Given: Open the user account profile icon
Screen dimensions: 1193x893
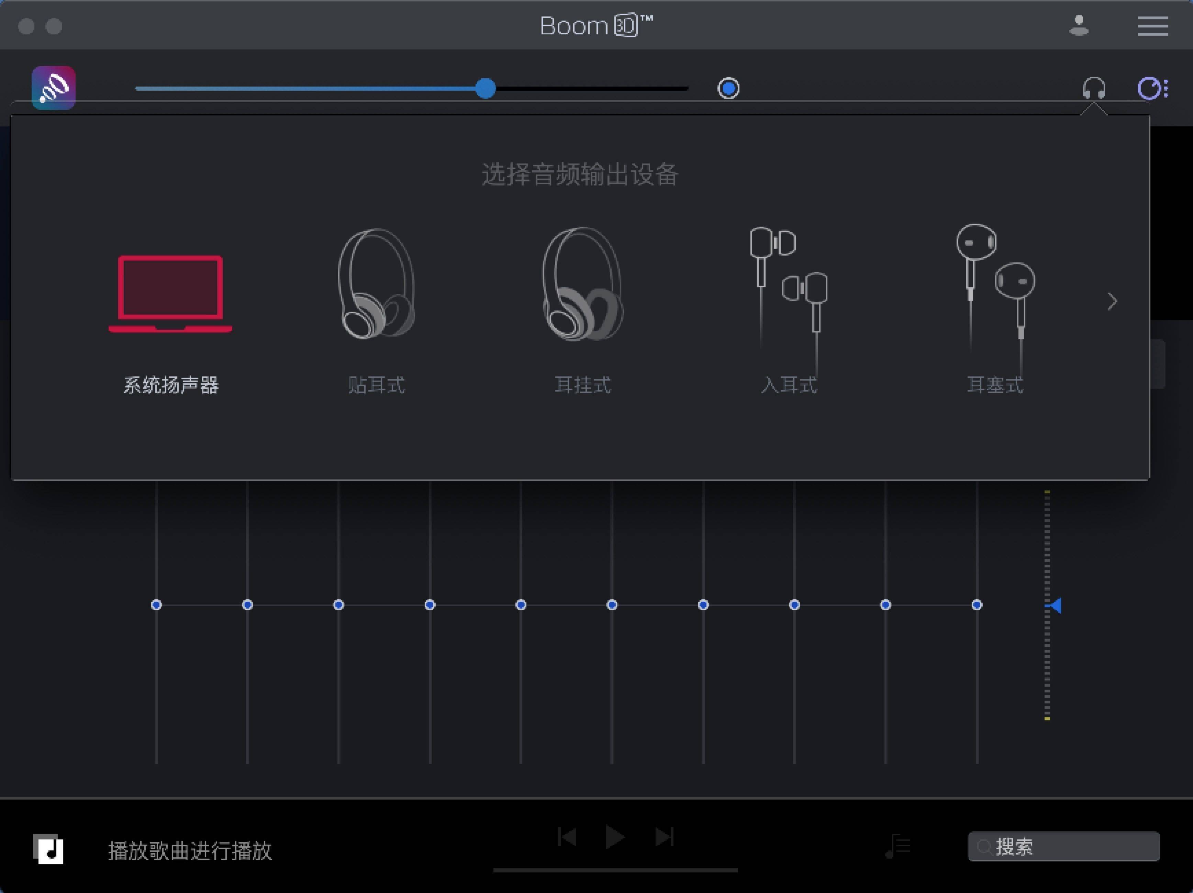Looking at the screenshot, I should click(x=1079, y=25).
